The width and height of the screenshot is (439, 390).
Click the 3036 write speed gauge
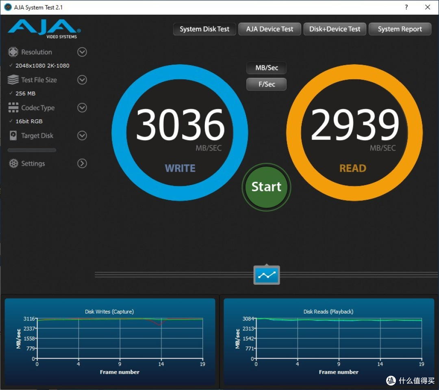(x=180, y=133)
